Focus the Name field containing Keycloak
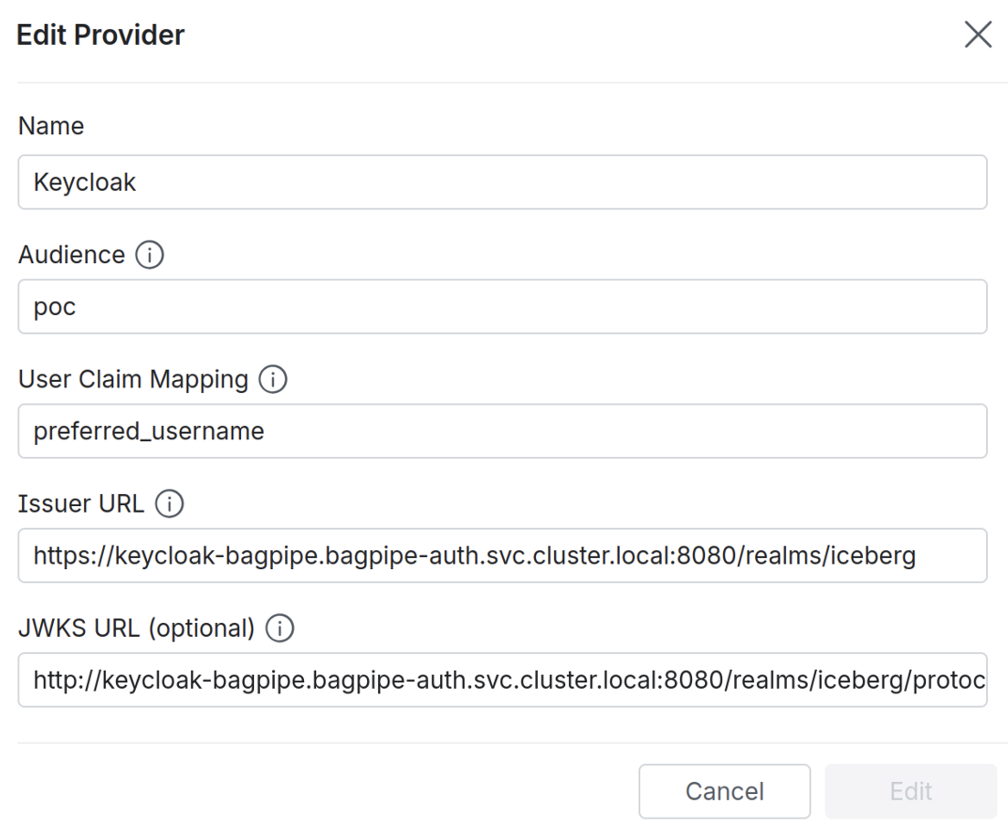The image size is (1008, 835). pos(502,182)
